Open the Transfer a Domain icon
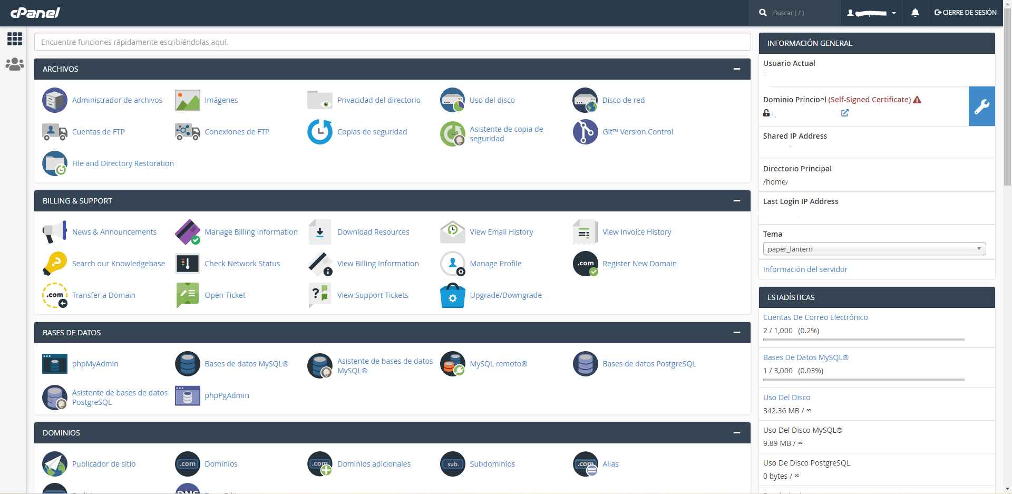Viewport: 1012px width, 494px height. [55, 295]
